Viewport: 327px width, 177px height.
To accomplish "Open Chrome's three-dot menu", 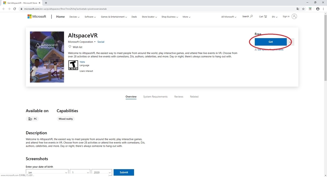I will pos(323,9).
